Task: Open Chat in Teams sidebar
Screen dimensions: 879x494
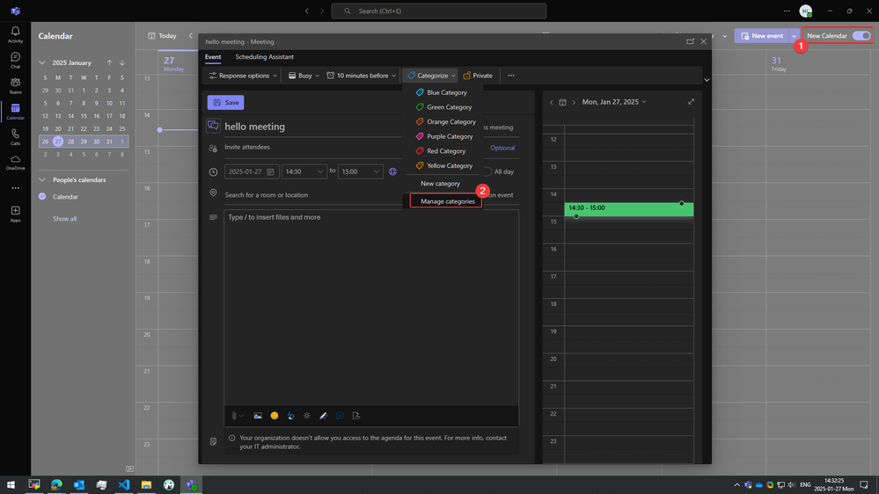Action: point(15,61)
